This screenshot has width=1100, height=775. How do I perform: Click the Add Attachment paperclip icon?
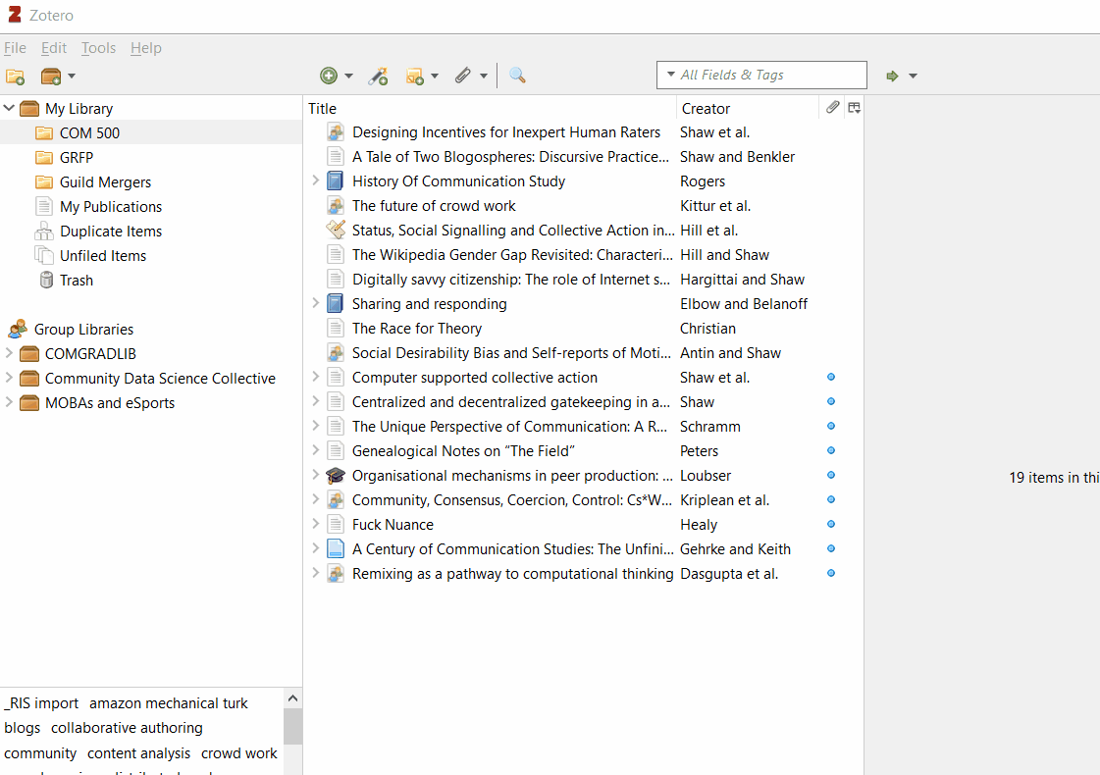463,76
